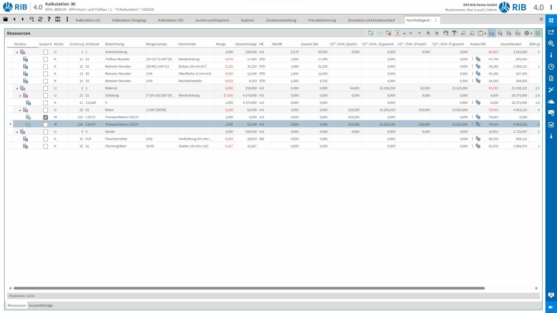Viewport: 557px width, 313px height.
Task: Collapse the Geräte tree node
Action: click(x=17, y=132)
